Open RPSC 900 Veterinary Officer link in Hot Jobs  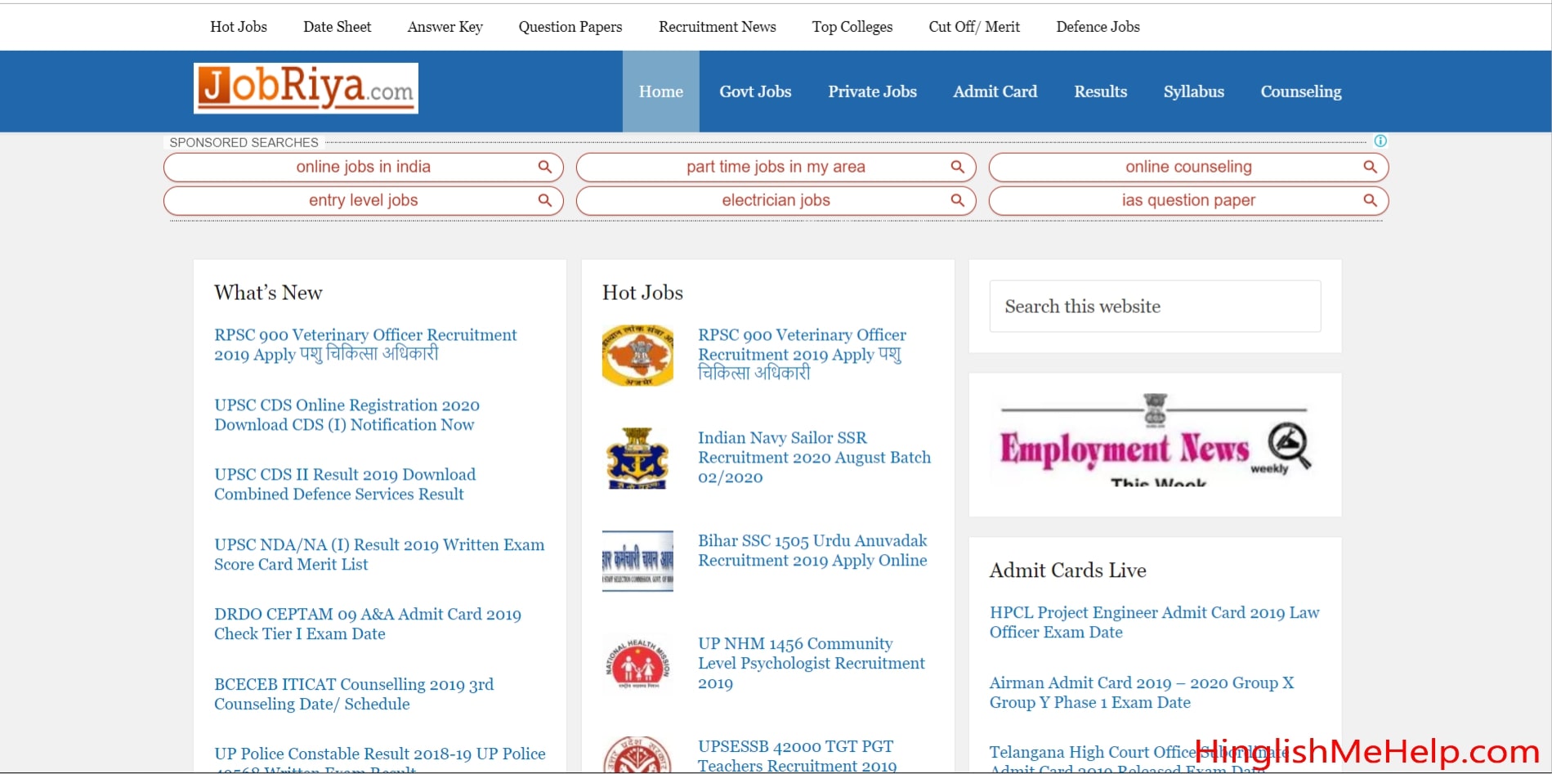[x=802, y=354]
